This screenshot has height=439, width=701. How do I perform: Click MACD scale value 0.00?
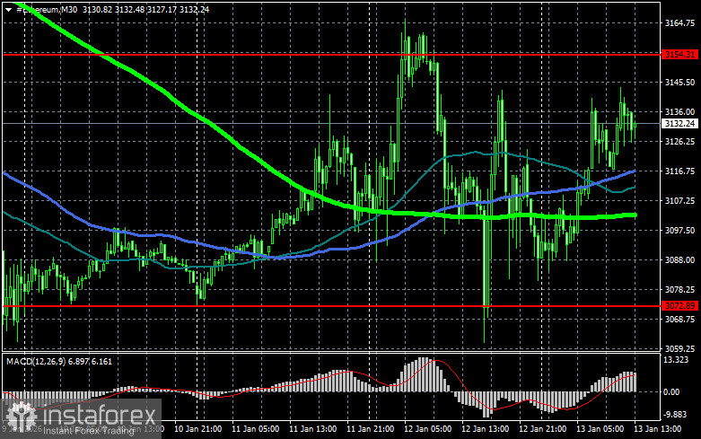(671, 392)
